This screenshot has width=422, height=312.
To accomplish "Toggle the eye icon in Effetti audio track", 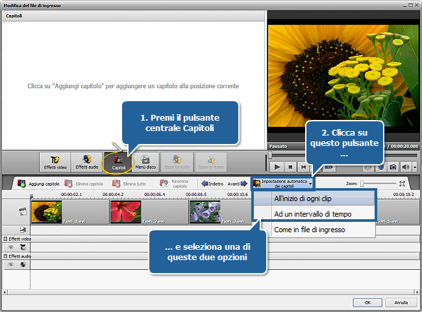I will point(10,264).
